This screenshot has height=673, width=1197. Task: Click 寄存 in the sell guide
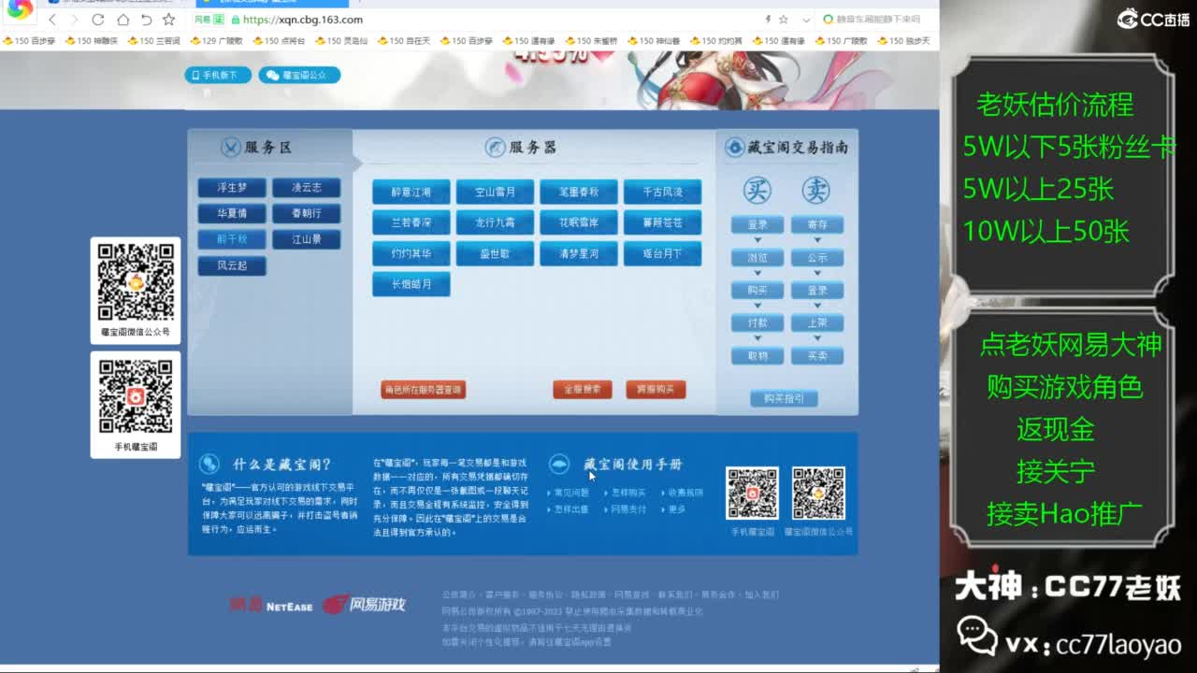point(817,225)
